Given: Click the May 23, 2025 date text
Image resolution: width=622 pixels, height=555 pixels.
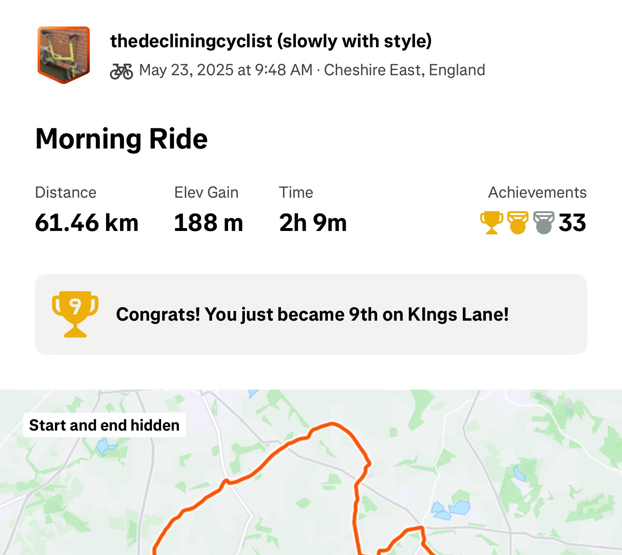Looking at the screenshot, I should point(226,70).
